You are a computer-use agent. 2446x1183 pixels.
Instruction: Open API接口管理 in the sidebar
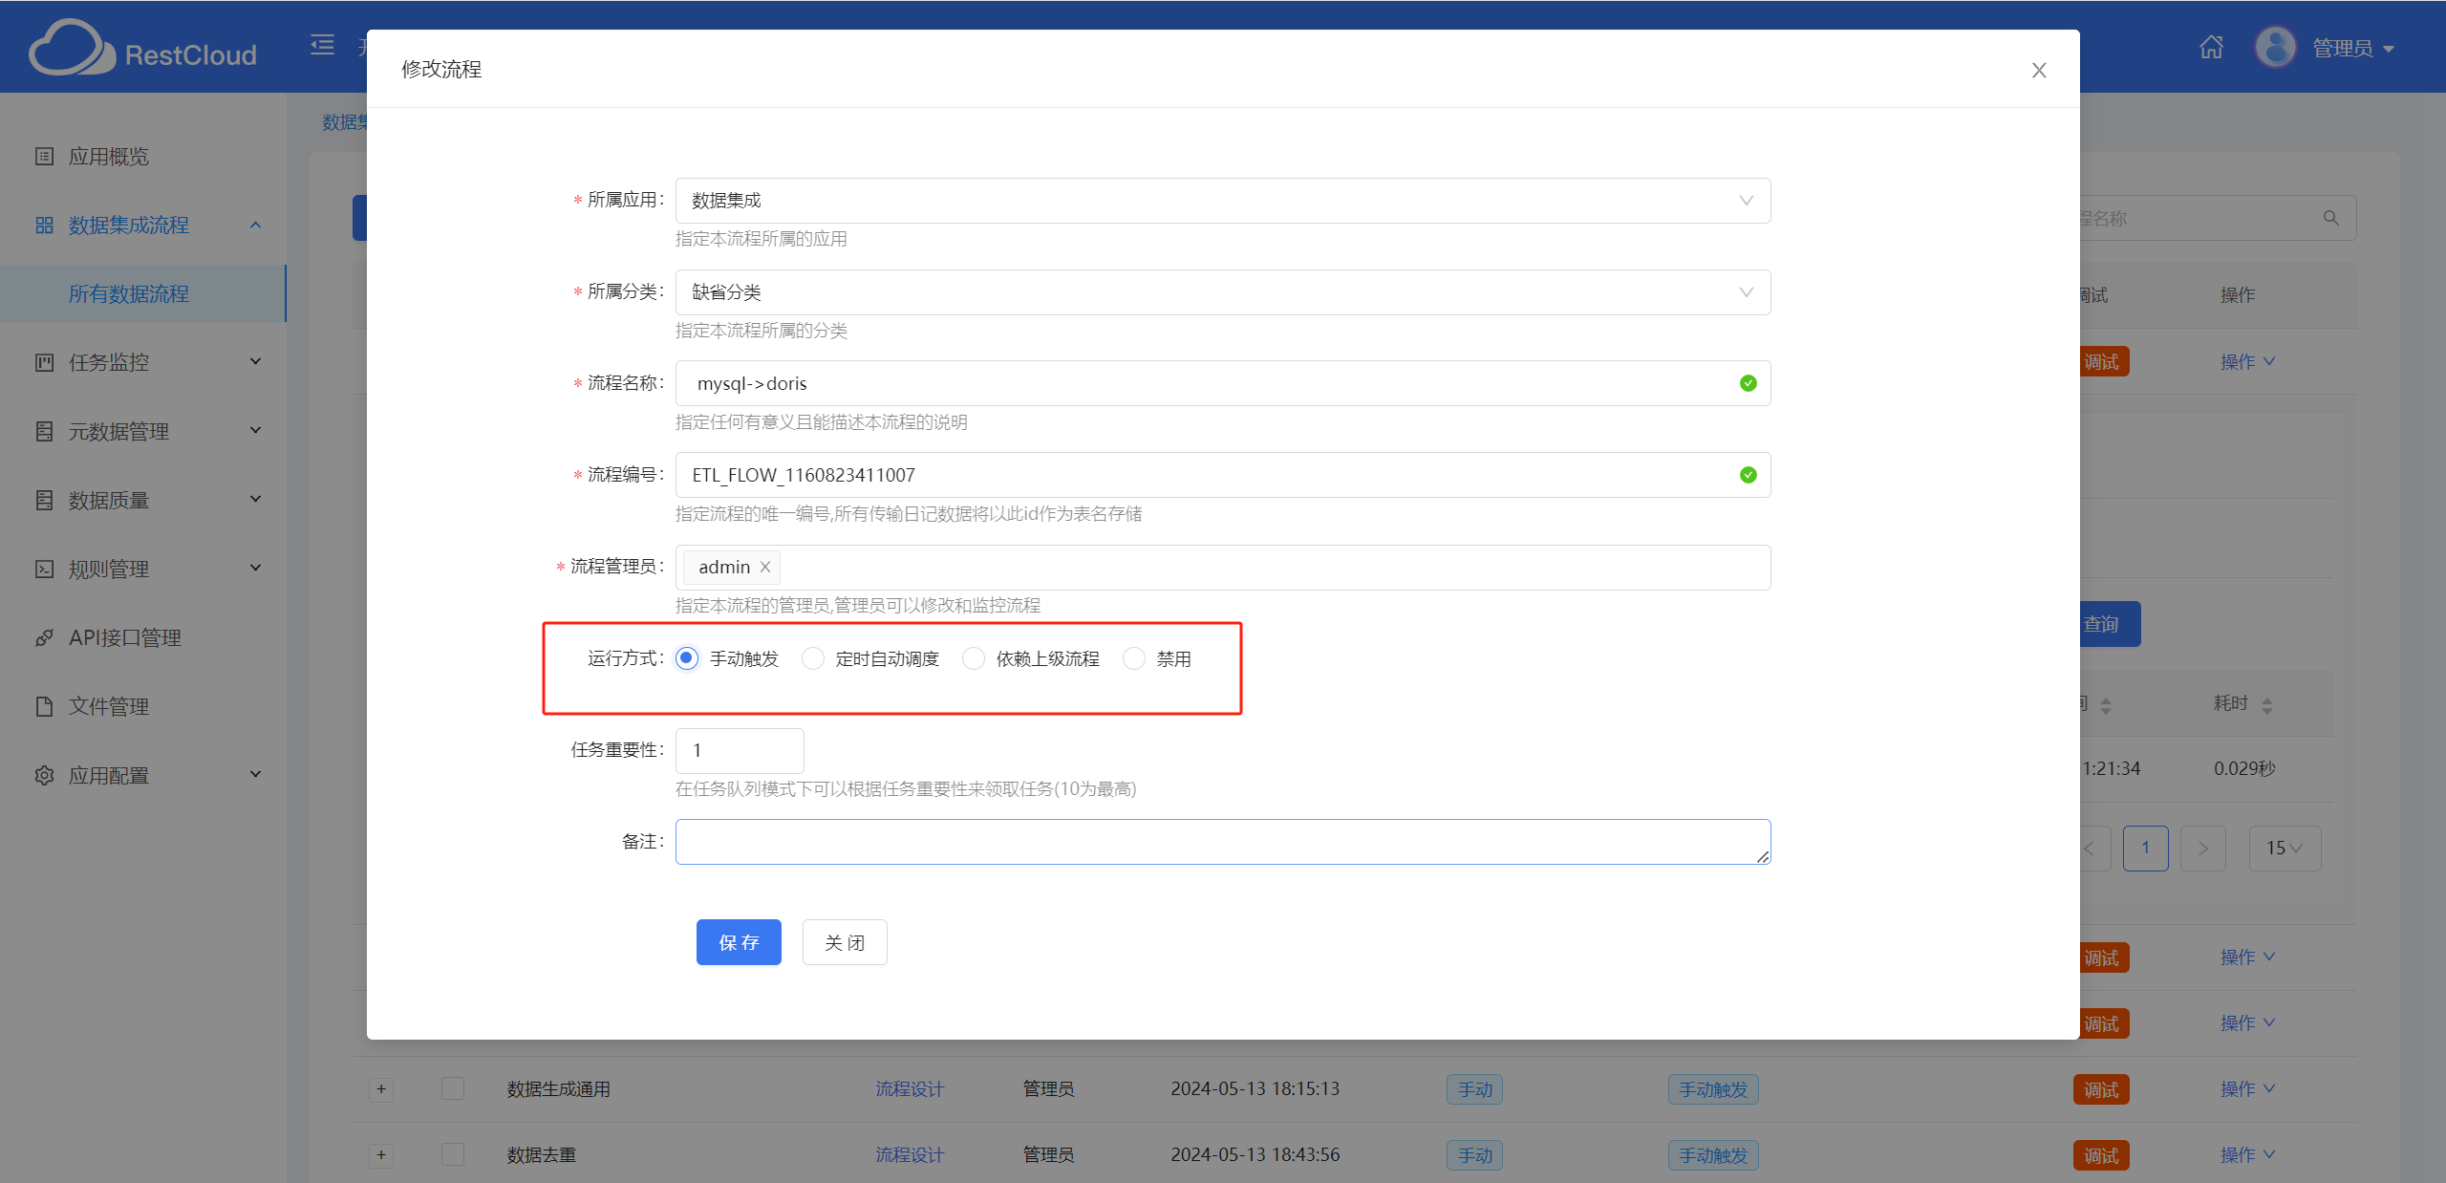(x=124, y=637)
